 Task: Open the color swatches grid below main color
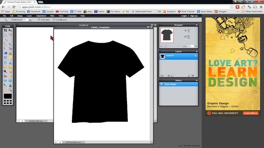pos(8,102)
